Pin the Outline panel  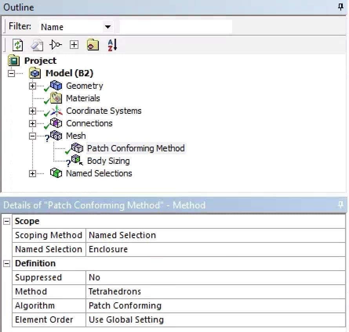click(340, 7)
